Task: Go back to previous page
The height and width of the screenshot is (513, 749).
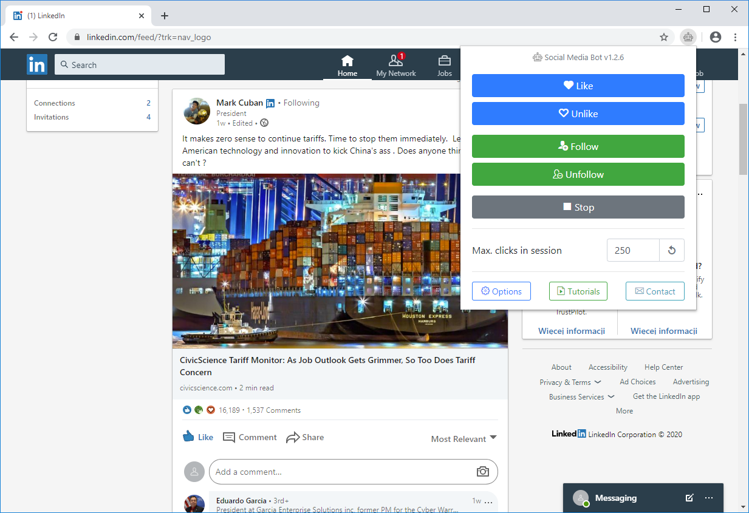Action: [14, 37]
